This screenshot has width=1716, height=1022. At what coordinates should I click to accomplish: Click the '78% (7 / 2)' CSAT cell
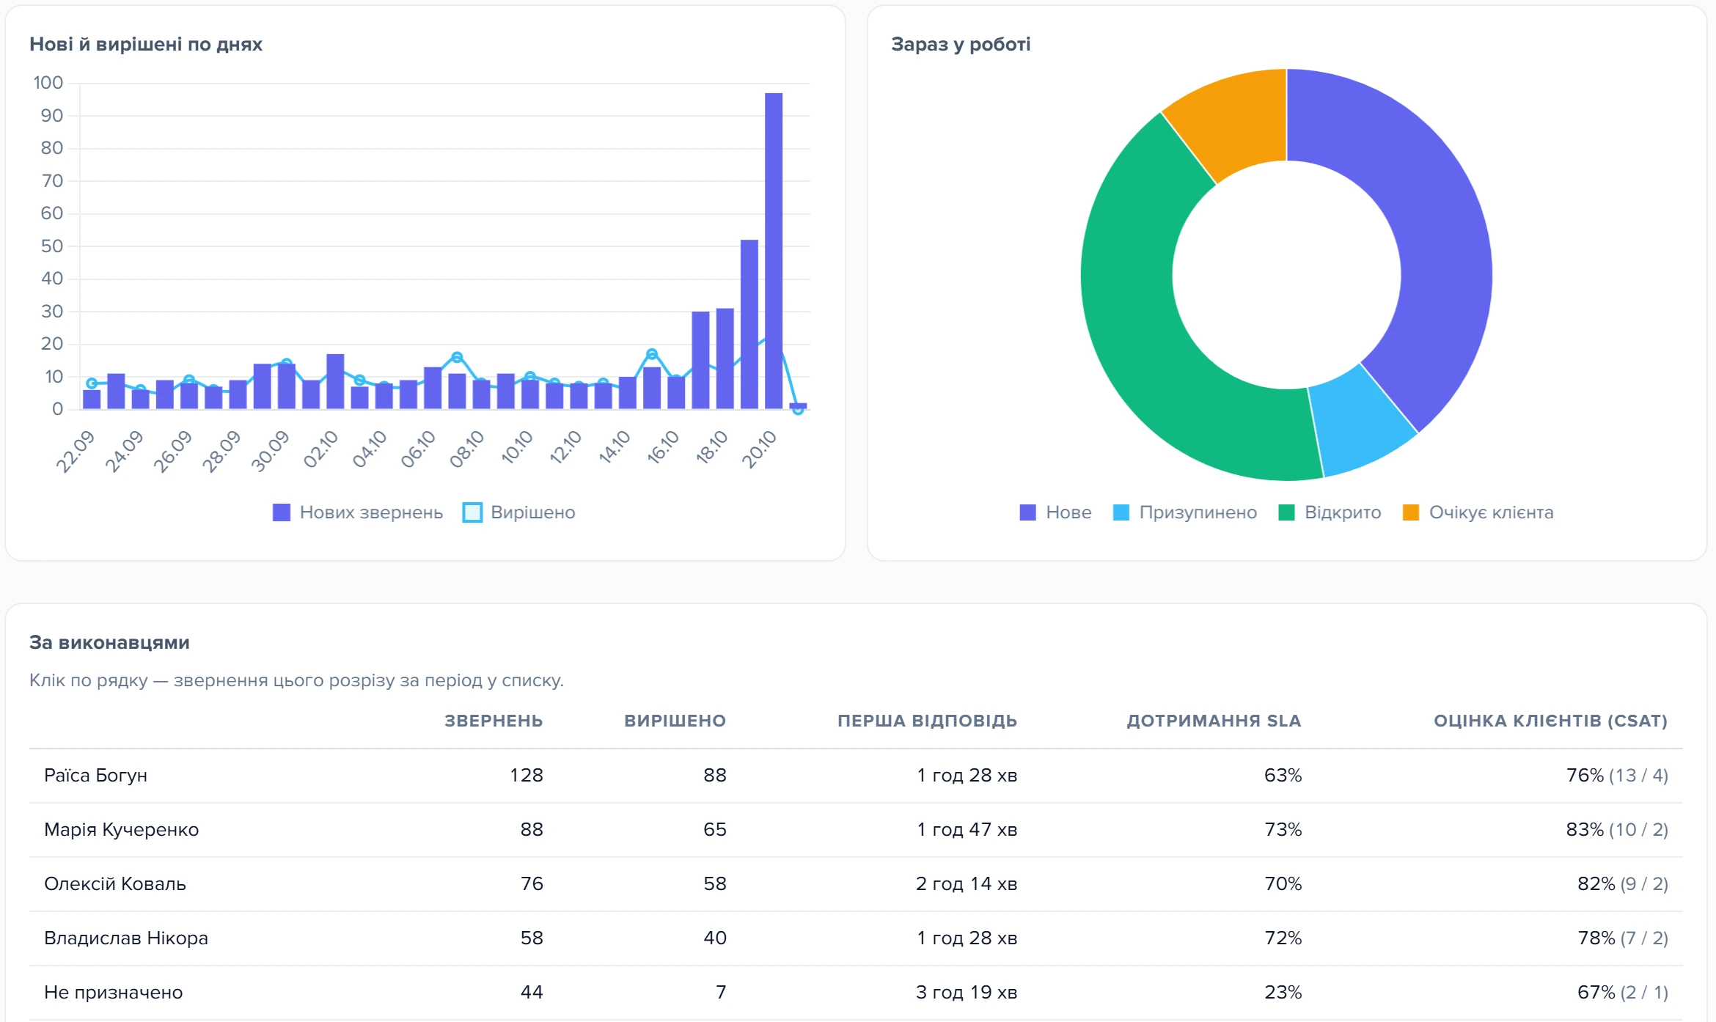pos(1623,938)
